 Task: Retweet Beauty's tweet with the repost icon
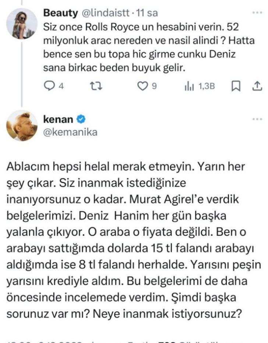[x=95, y=85]
